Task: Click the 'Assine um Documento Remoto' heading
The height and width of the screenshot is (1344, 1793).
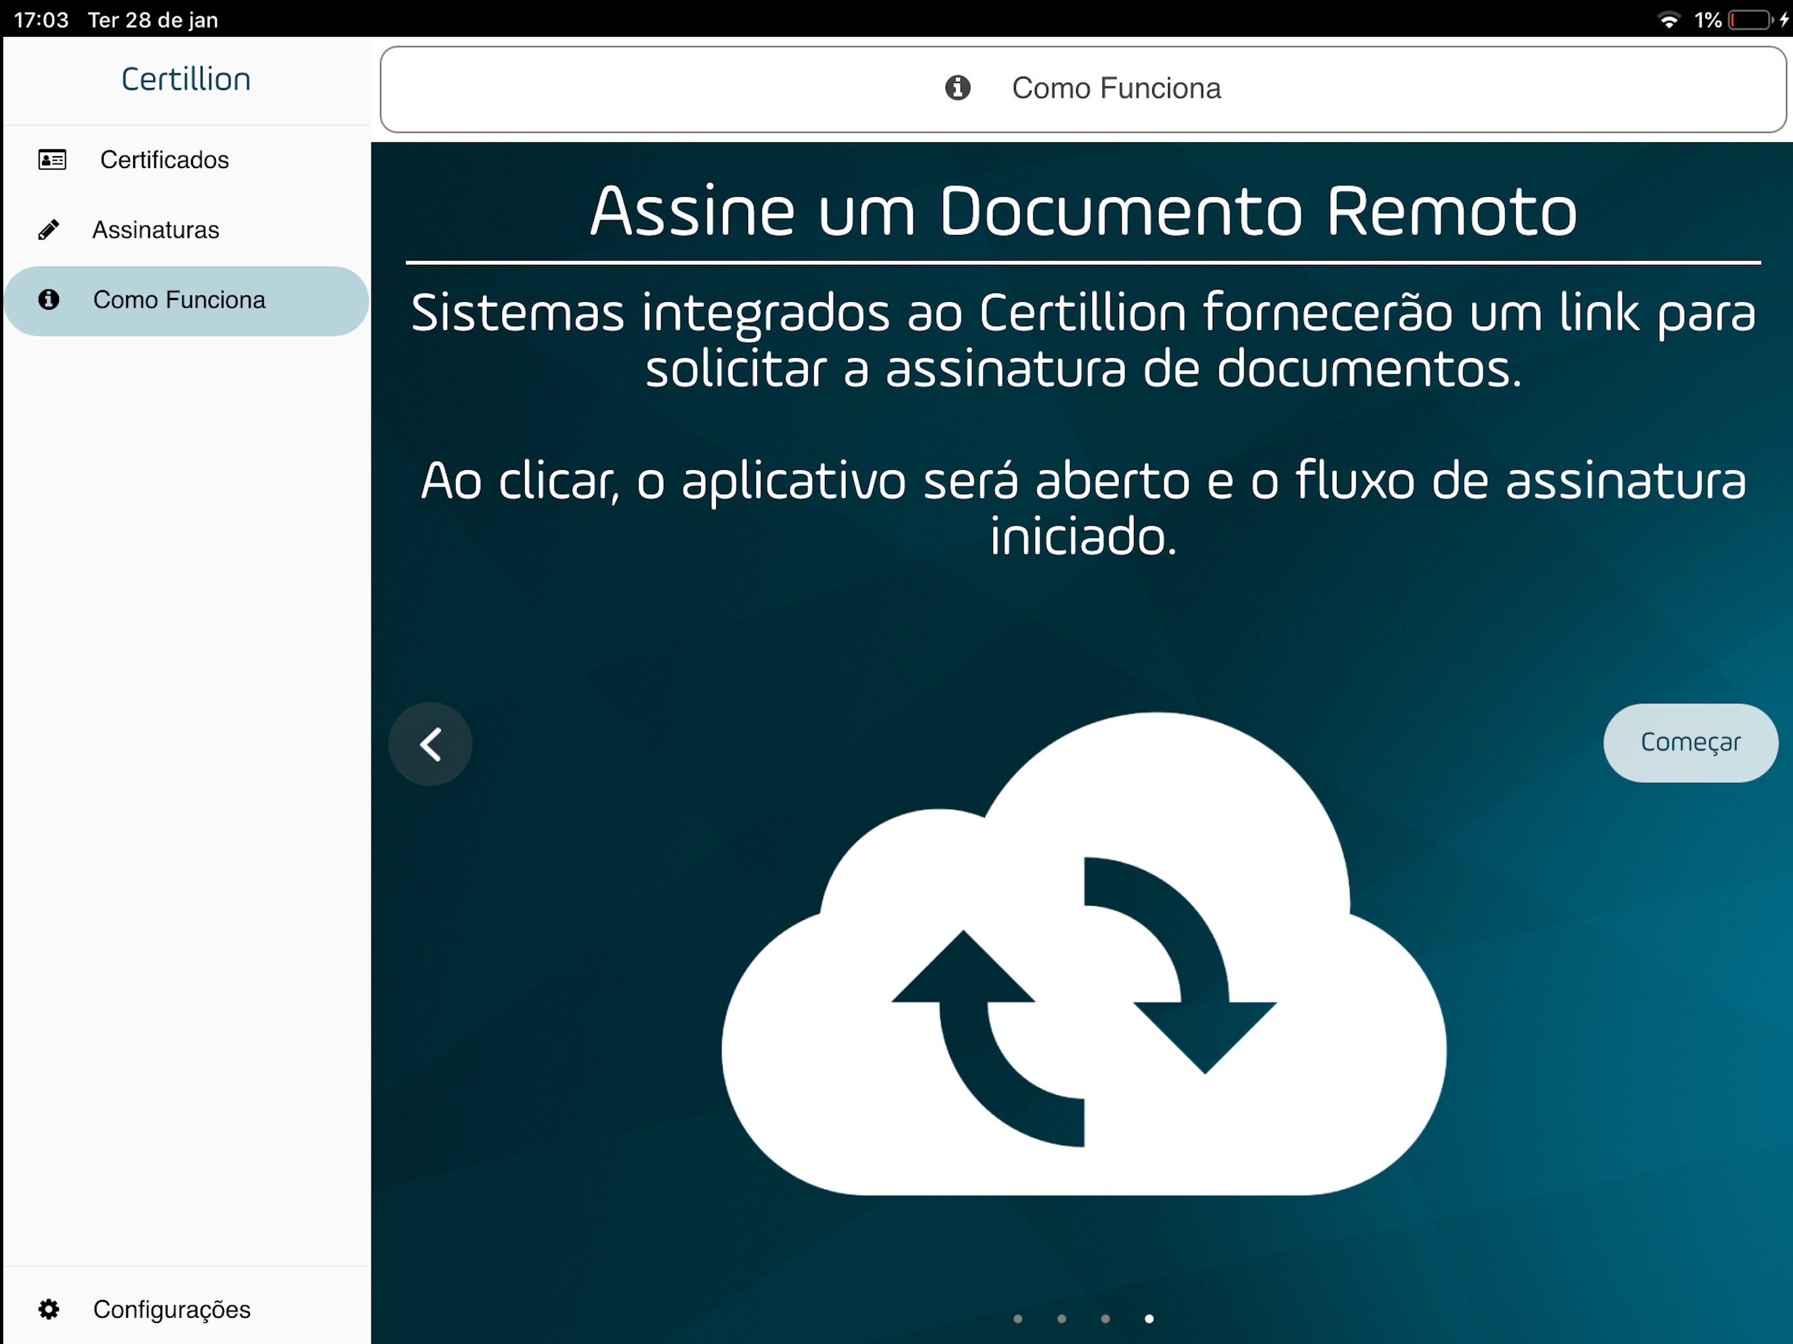Action: tap(1084, 211)
